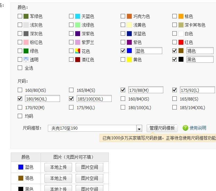The width and height of the screenshot is (216, 191).
Task: Check the 均码 one-size checkbox
Action: tap(20, 116)
